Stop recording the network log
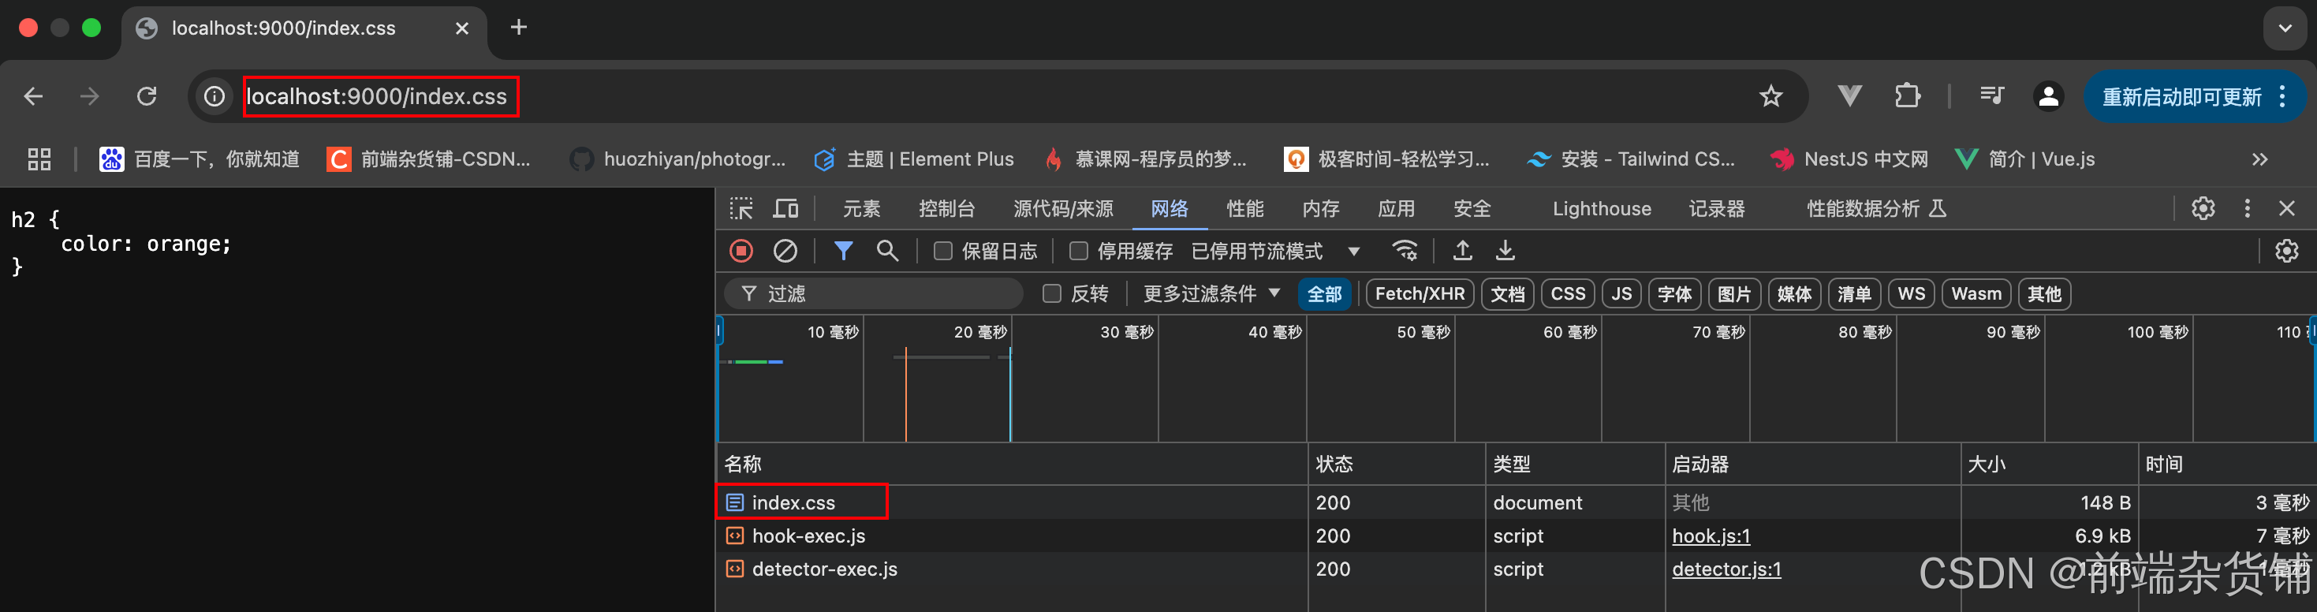The image size is (2317, 612). pyautogui.click(x=741, y=251)
